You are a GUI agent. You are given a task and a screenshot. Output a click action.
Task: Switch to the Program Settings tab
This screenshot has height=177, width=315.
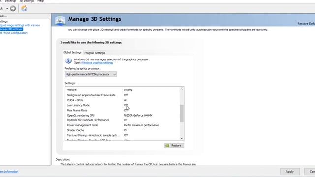[x=94, y=53]
